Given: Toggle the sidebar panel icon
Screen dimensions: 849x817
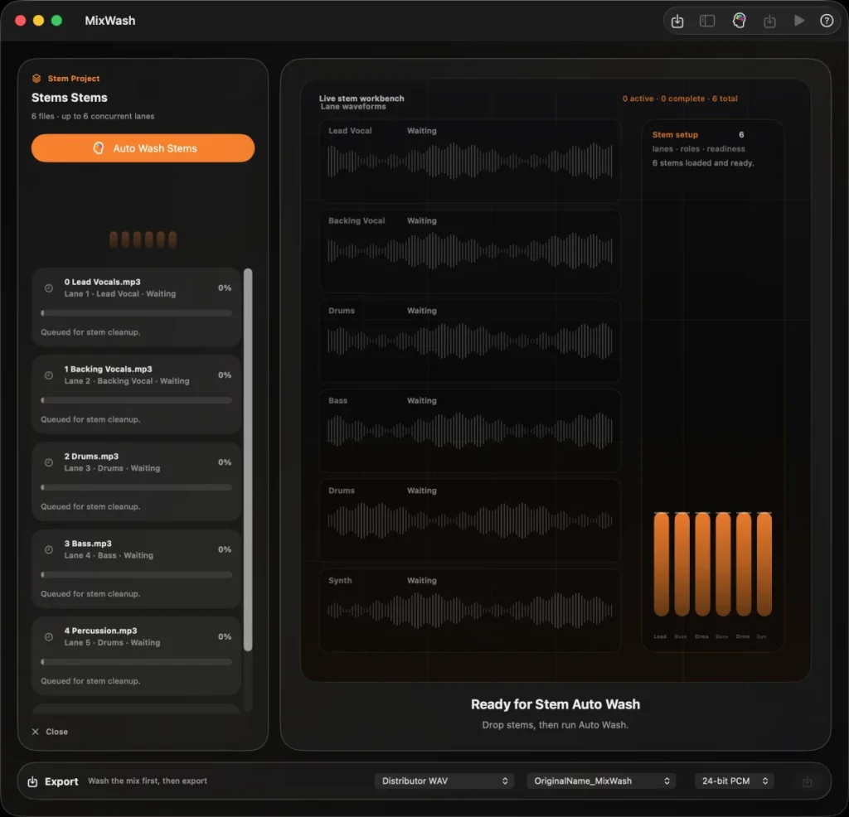Looking at the screenshot, I should [707, 21].
